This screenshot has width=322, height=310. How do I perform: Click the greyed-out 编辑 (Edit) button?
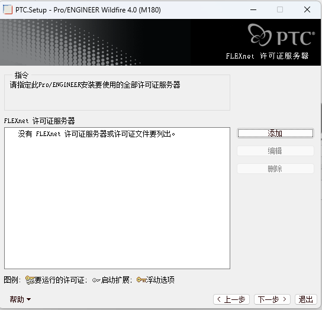click(x=275, y=151)
